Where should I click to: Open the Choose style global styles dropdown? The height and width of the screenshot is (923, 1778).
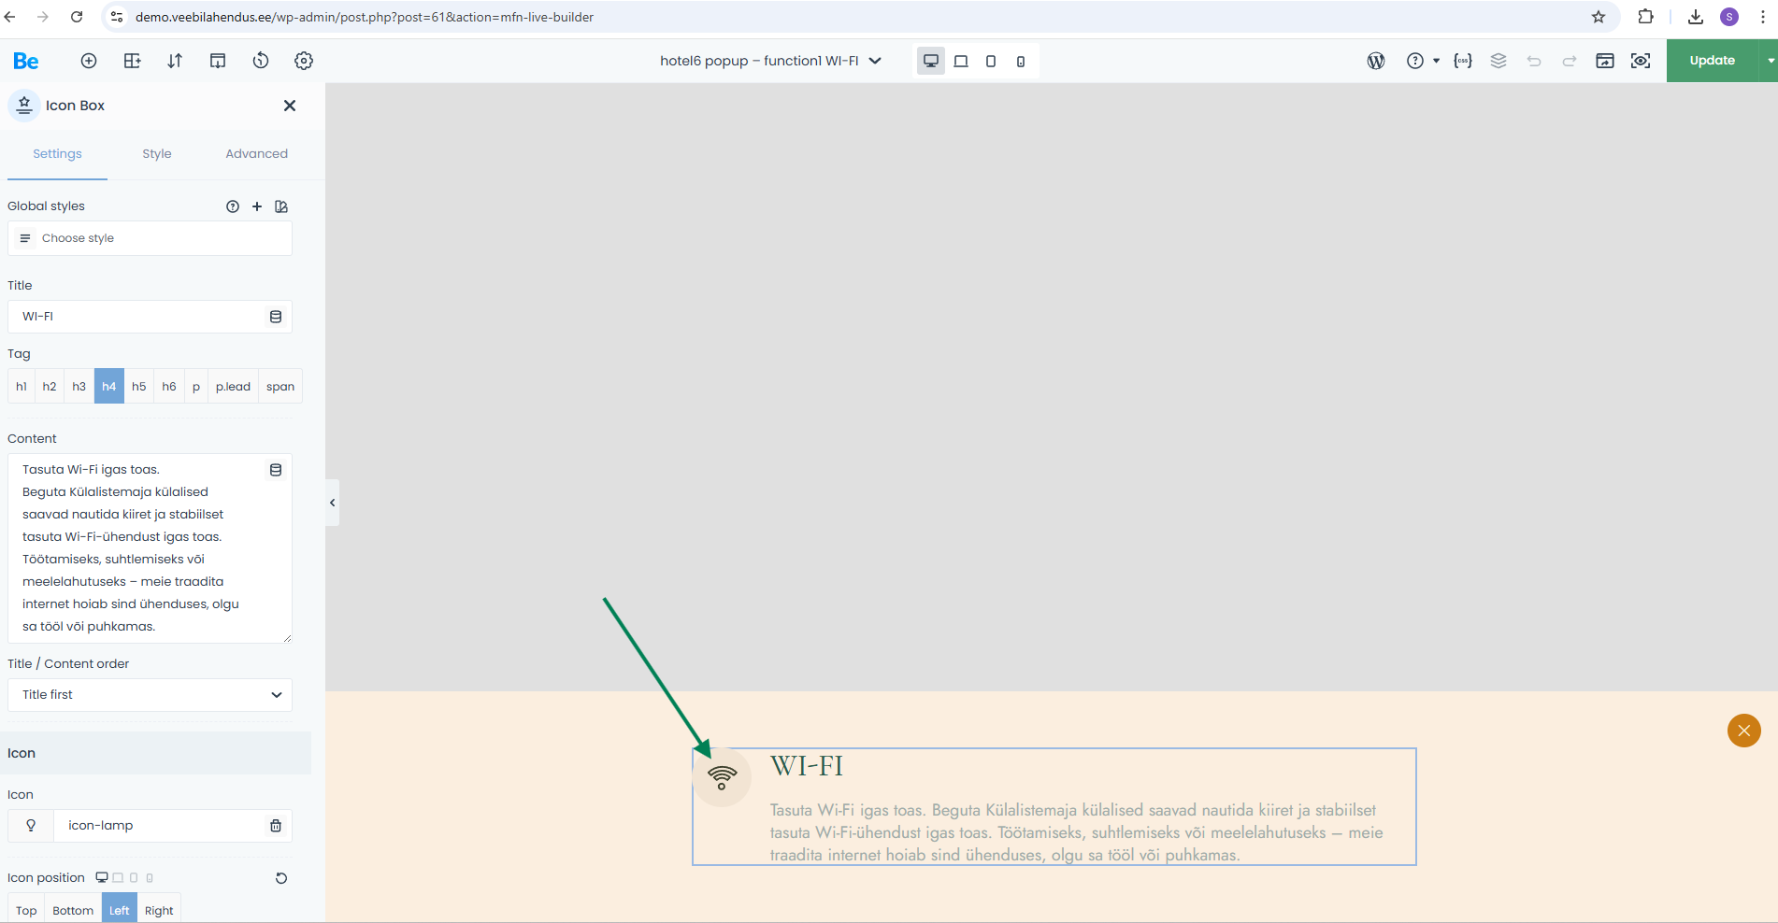[x=150, y=238]
